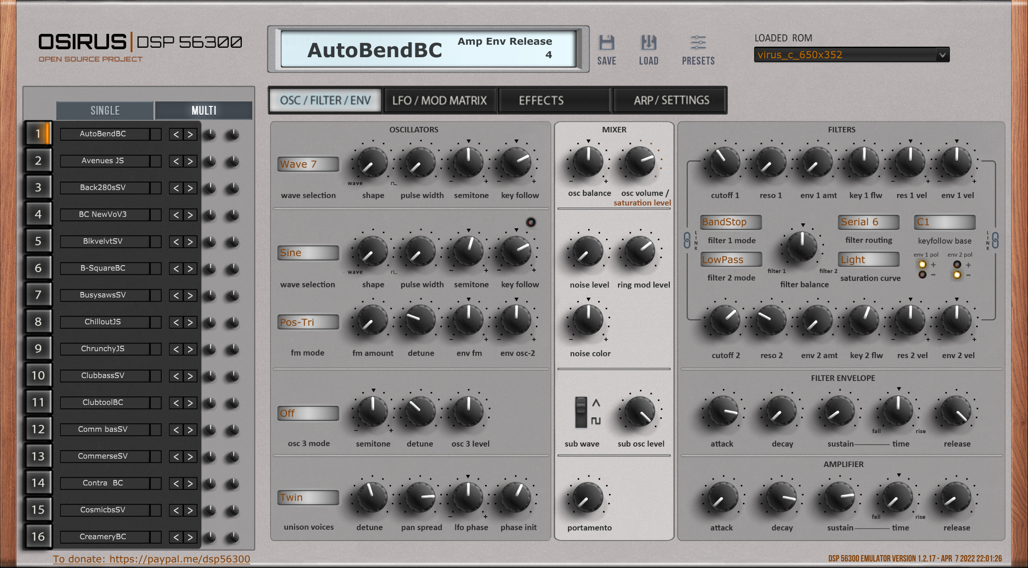1028x568 pixels.
Task: Click the Save floppy disk icon
Action: 607,43
